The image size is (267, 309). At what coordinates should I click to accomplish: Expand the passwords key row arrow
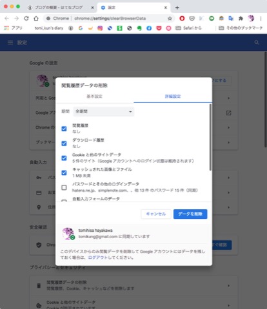pos(228,178)
